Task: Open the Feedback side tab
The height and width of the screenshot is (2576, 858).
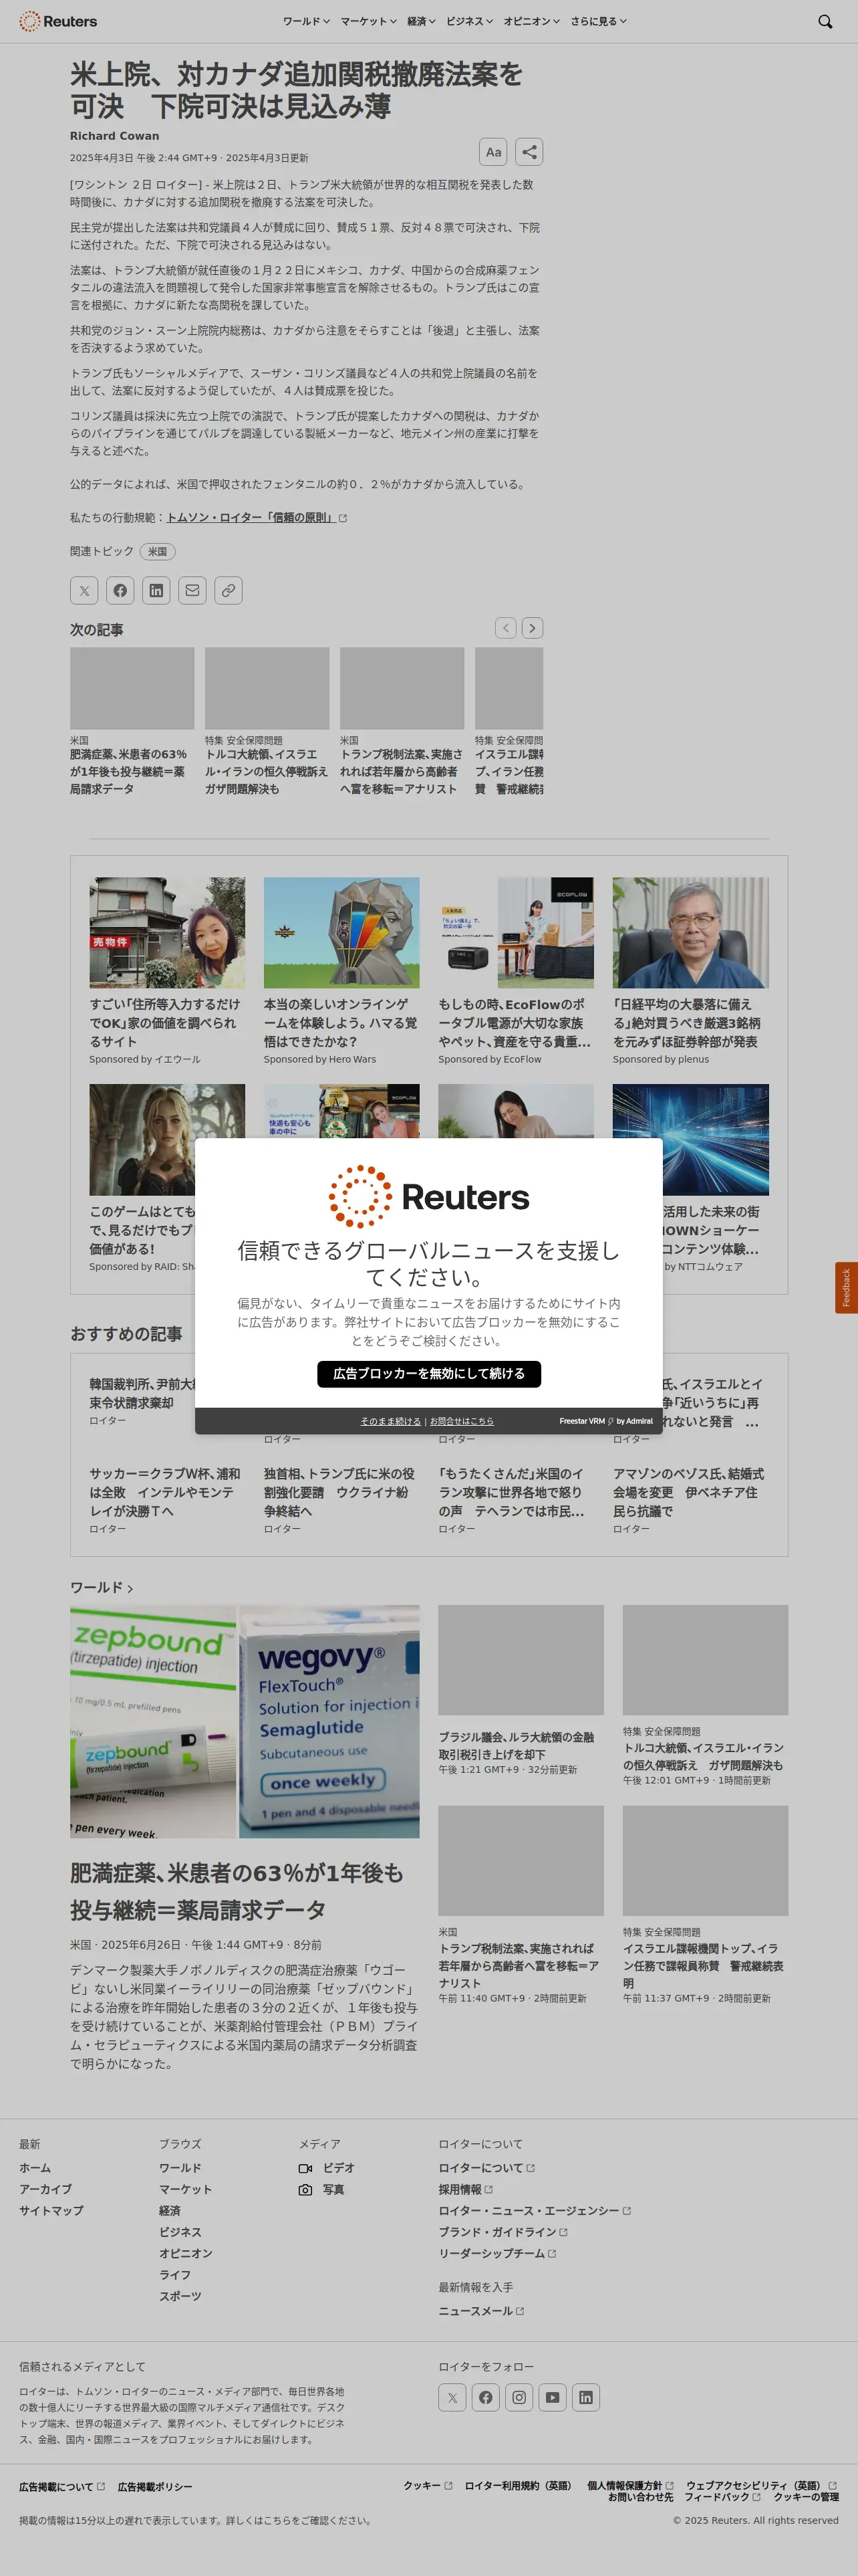Action: point(846,1287)
